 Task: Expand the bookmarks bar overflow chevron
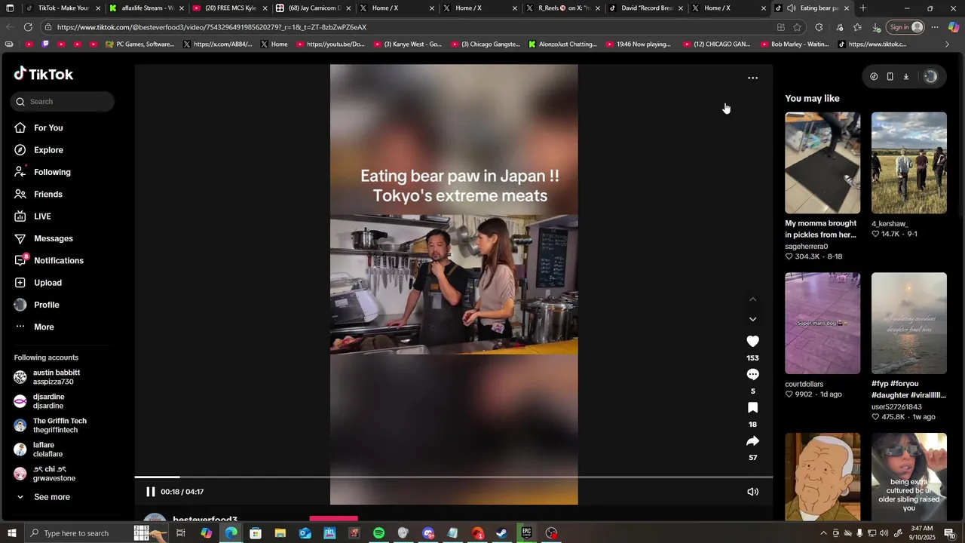(x=948, y=44)
